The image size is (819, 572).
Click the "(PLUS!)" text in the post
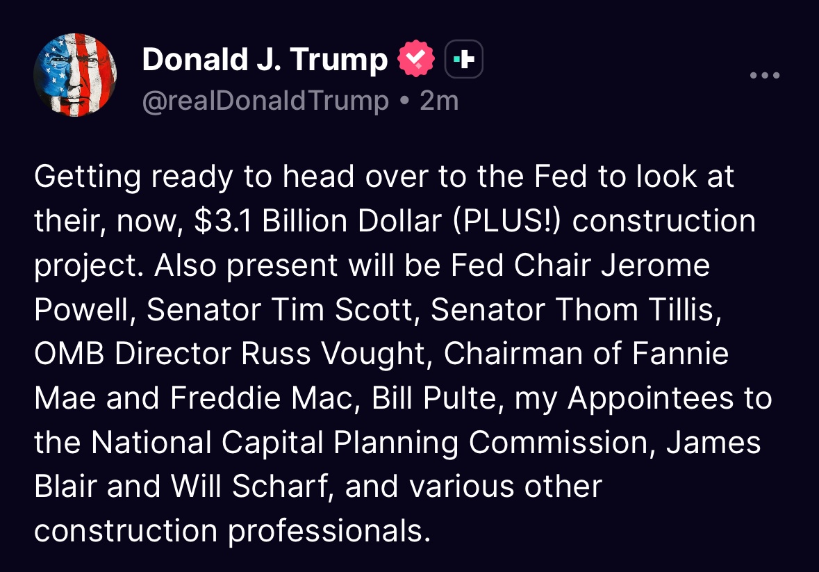(506, 221)
